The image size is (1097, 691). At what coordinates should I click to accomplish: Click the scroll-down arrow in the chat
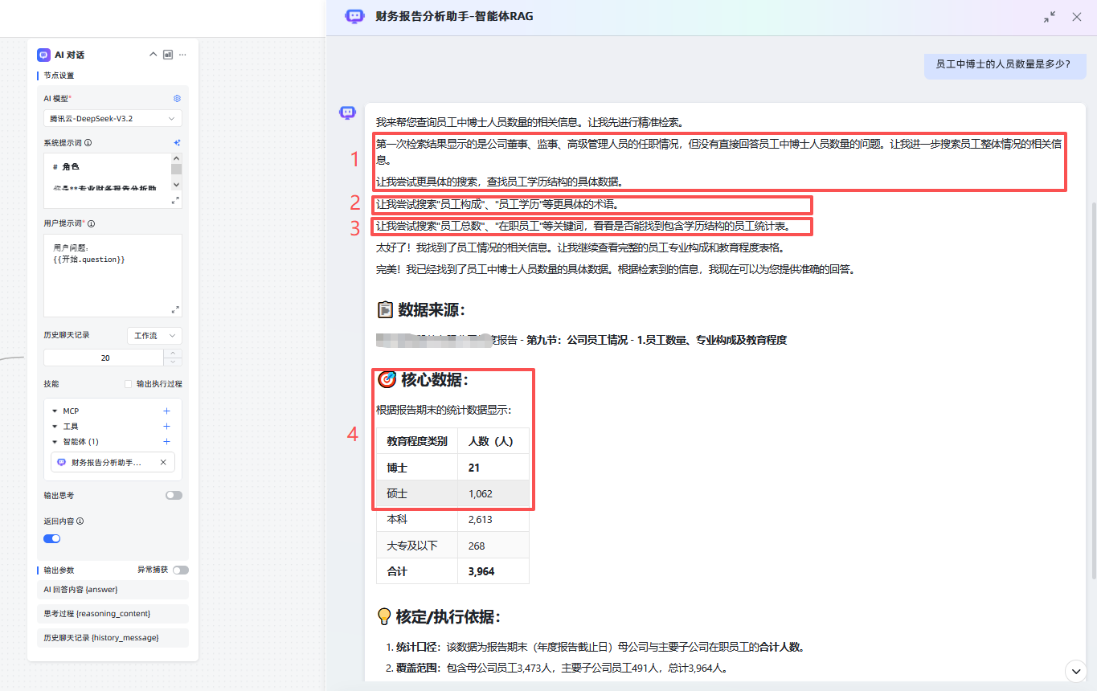point(1075,671)
